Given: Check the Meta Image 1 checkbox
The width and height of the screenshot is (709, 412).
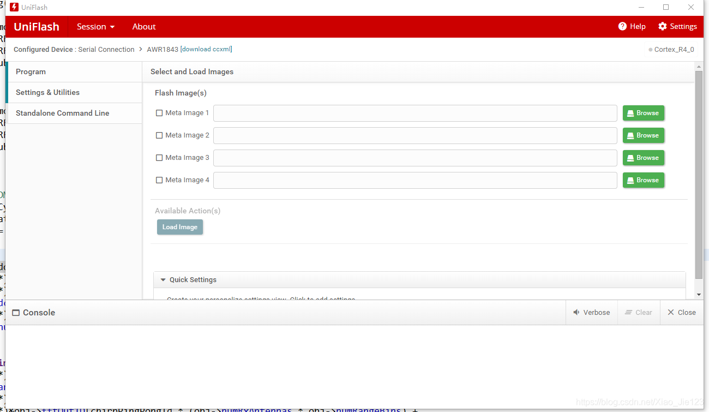Looking at the screenshot, I should coord(159,113).
